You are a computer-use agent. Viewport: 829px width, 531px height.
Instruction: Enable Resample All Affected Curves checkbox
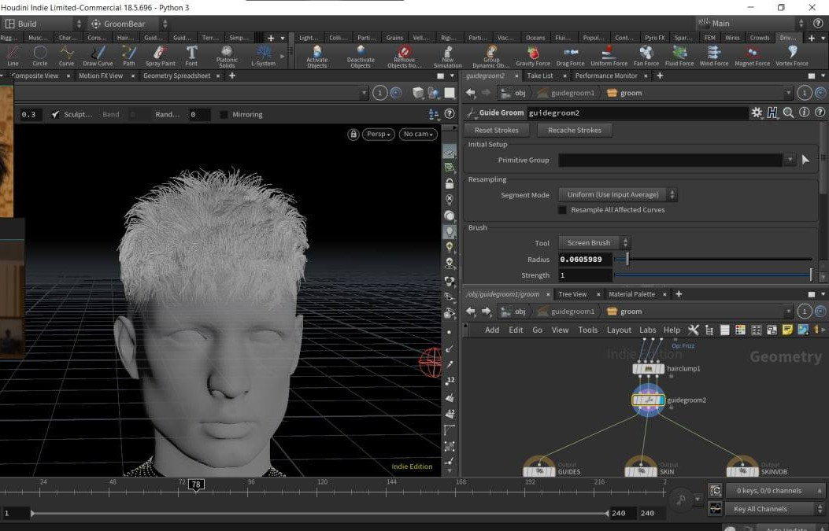562,210
